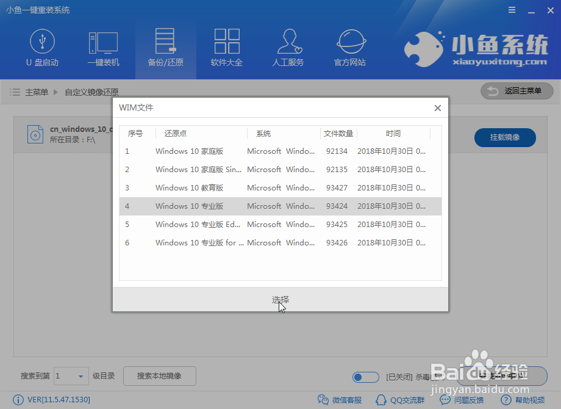Click 返回主菜单 to go back

pyautogui.click(x=516, y=91)
